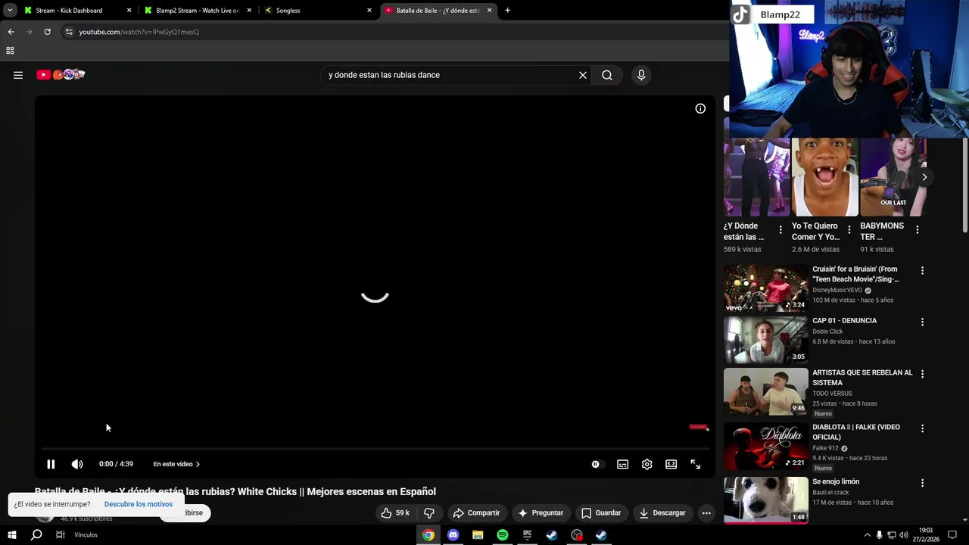969x545 pixels.
Task: Share the video with Compartir
Action: [476, 512]
